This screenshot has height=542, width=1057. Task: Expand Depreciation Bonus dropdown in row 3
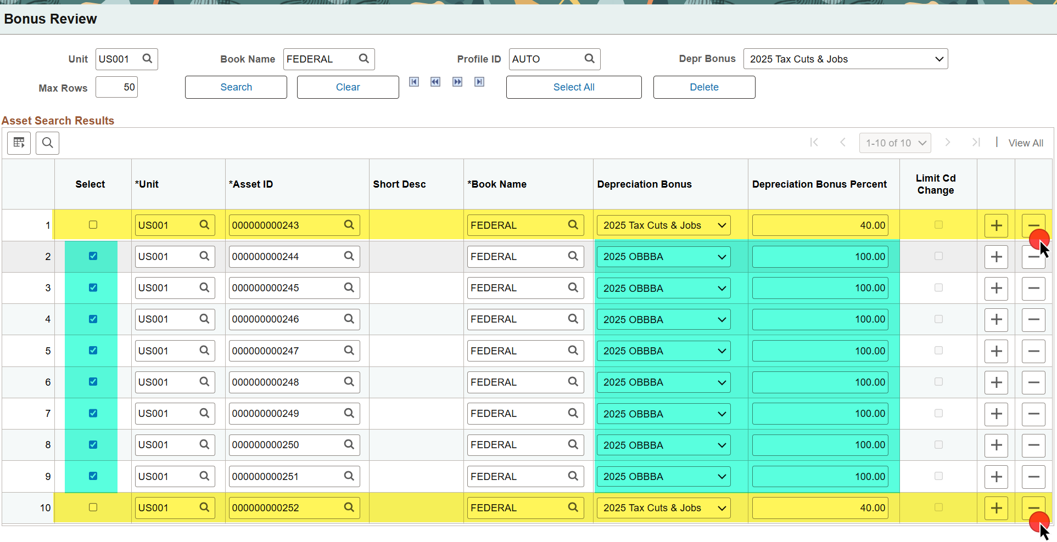click(663, 288)
